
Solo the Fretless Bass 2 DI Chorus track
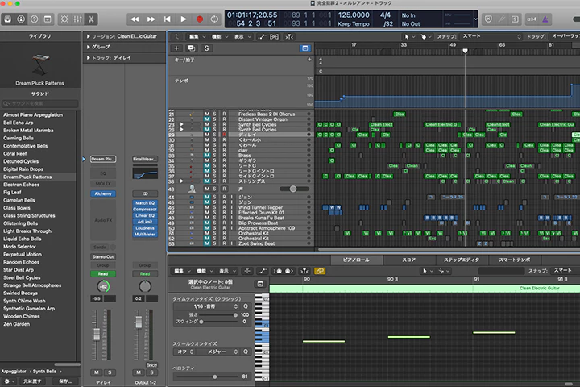pos(214,114)
